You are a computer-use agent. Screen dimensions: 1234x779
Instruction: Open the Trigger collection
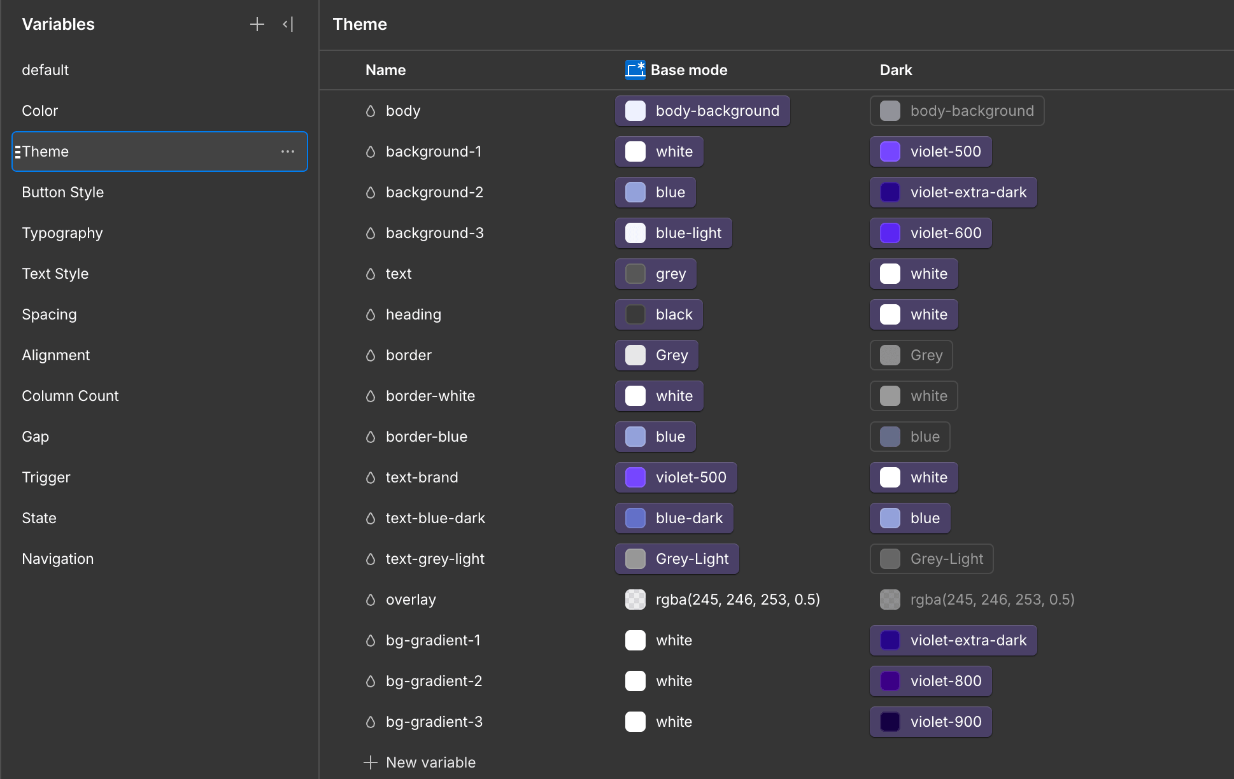pos(159,477)
